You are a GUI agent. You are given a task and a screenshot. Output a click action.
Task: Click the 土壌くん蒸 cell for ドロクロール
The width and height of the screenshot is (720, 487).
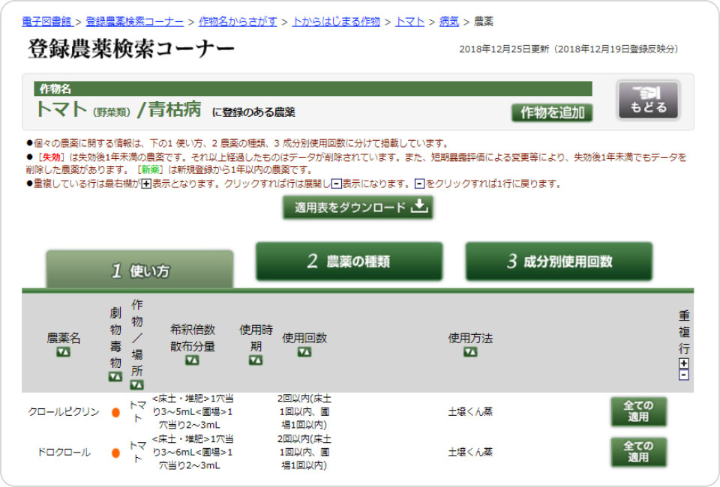coord(470,452)
